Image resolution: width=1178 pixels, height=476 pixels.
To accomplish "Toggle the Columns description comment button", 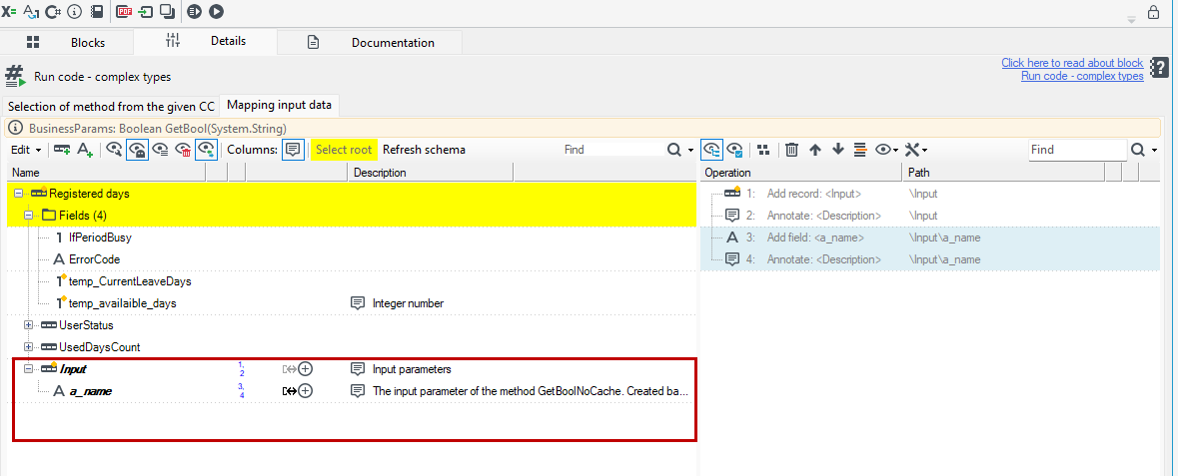I will pyautogui.click(x=293, y=150).
